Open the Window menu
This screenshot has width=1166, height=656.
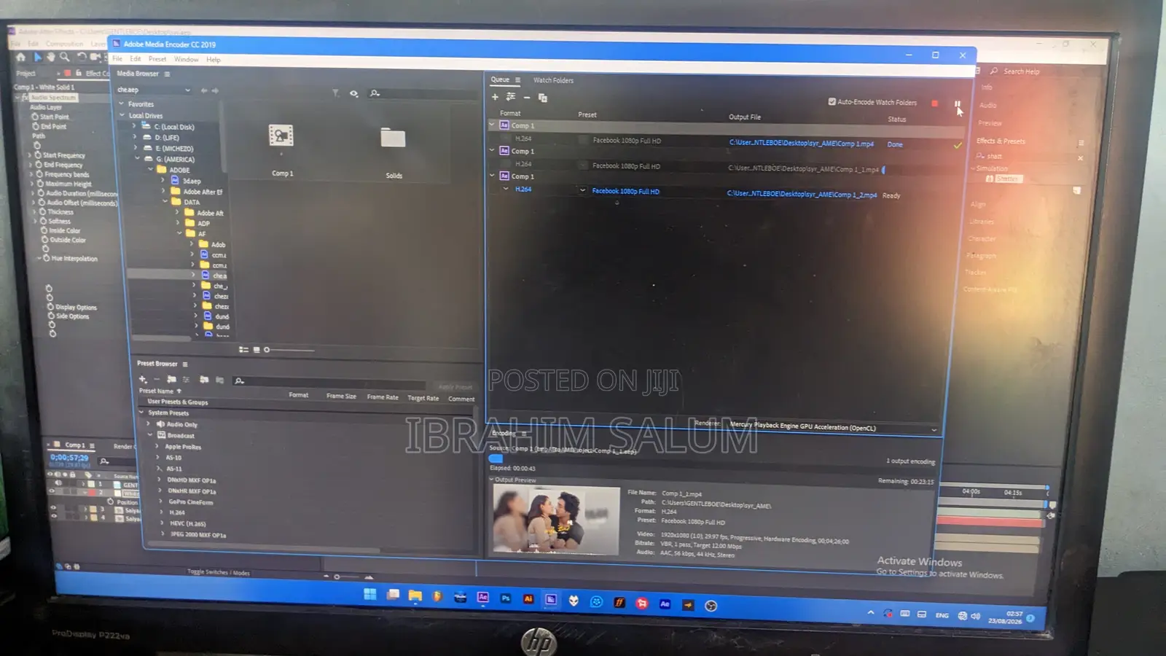186,59
